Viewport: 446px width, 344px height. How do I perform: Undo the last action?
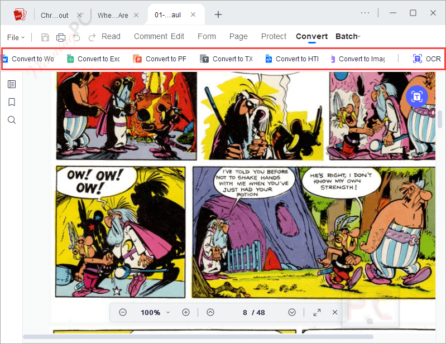click(x=76, y=37)
